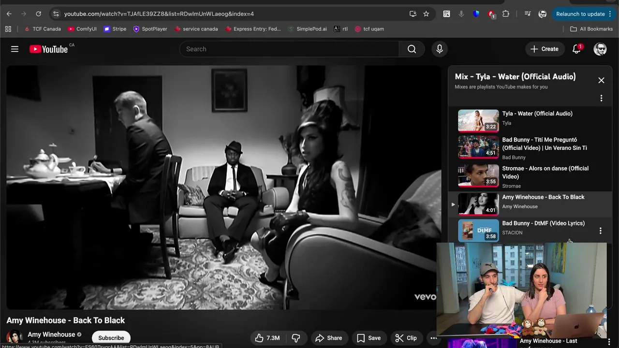Select Amy Winehouse - Back To Black thumbnail
The width and height of the screenshot is (619, 348).
(478, 204)
